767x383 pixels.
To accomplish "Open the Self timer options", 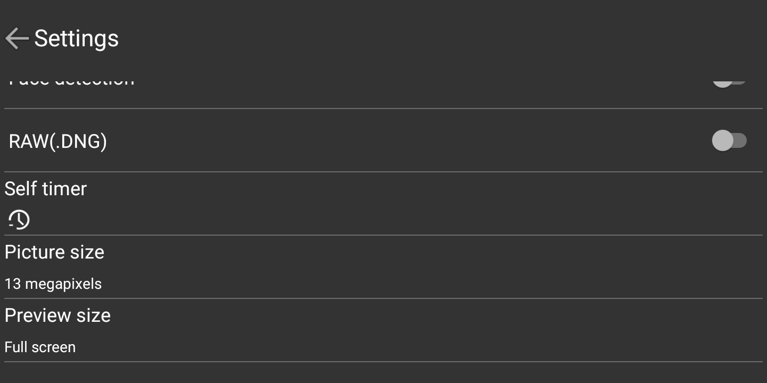I will 383,204.
